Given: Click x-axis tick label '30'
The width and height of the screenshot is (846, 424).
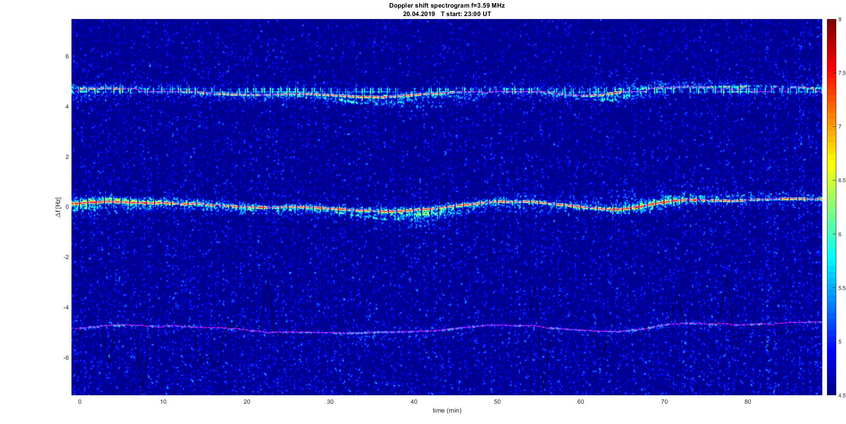Looking at the screenshot, I should click(x=330, y=402).
